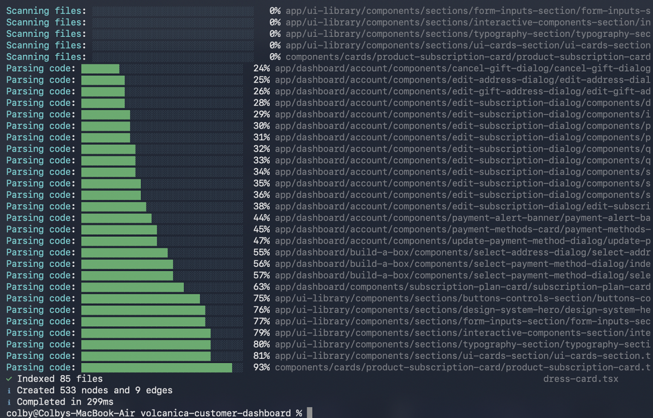Click the select-address-dialog path at 55%

point(462,252)
